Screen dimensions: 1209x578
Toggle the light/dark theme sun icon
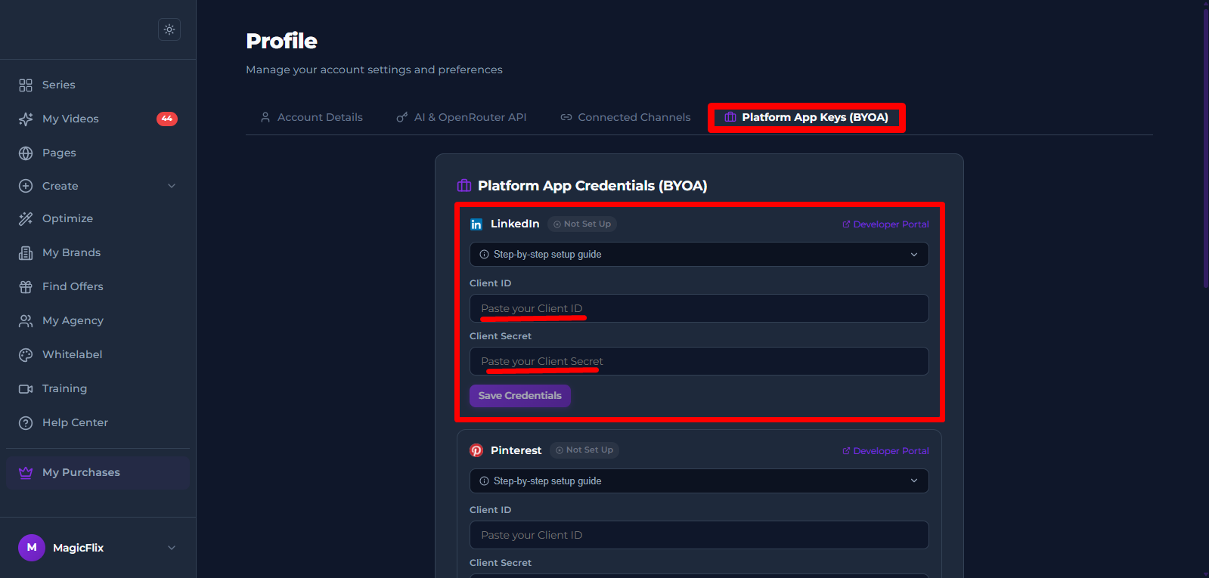[x=169, y=29]
